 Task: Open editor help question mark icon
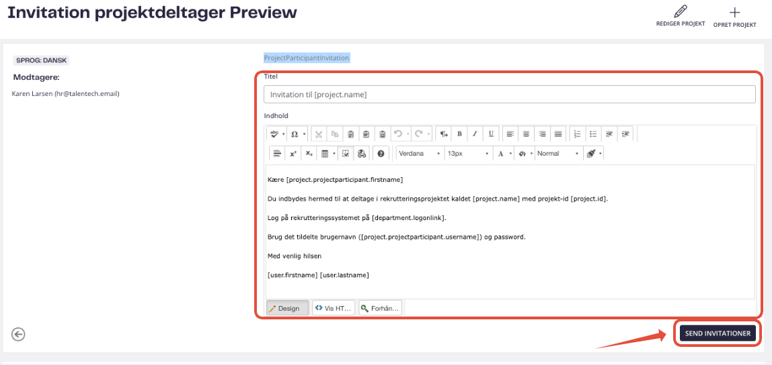[381, 154]
